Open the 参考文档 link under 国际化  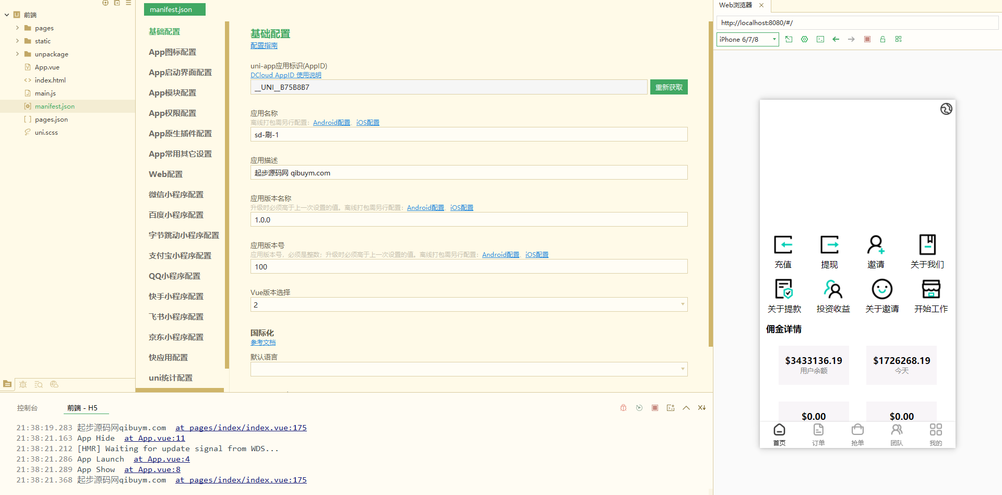point(263,343)
